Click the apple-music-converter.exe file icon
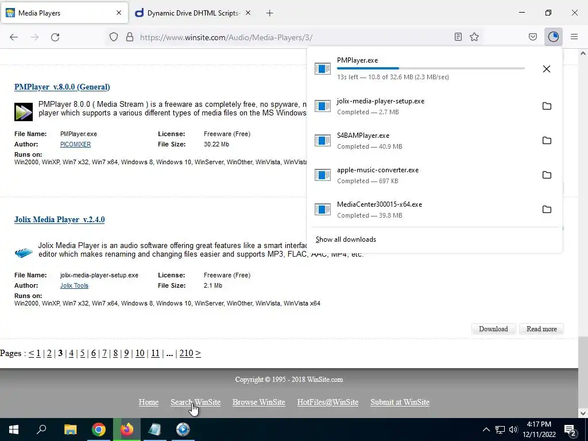Screen dimensions: 588x441 [323, 175]
